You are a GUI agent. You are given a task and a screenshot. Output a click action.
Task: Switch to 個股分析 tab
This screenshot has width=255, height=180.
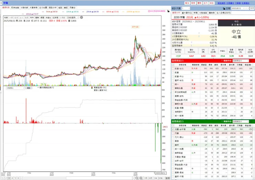pyautogui.click(x=52, y=8)
